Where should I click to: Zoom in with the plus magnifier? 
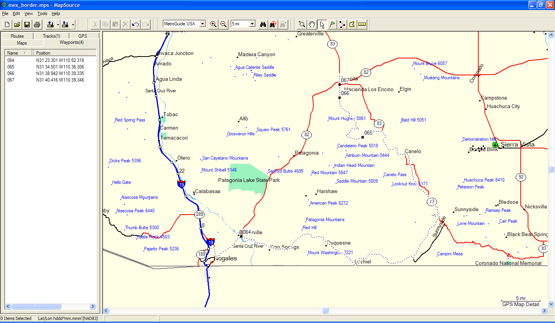(x=213, y=24)
